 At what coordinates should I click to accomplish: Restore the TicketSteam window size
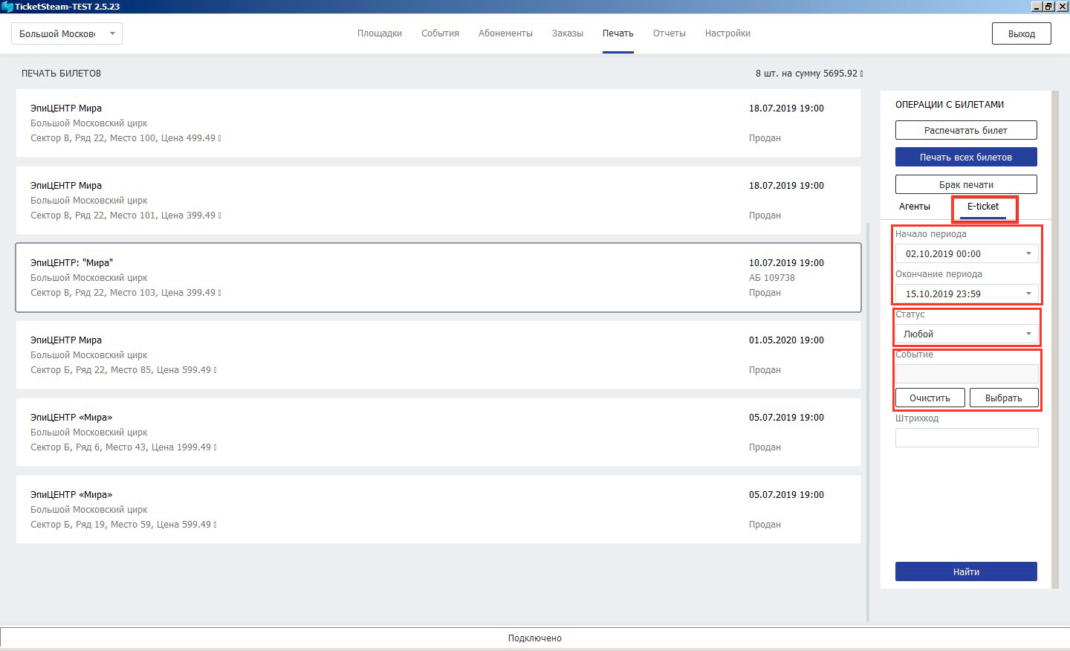click(x=1048, y=6)
